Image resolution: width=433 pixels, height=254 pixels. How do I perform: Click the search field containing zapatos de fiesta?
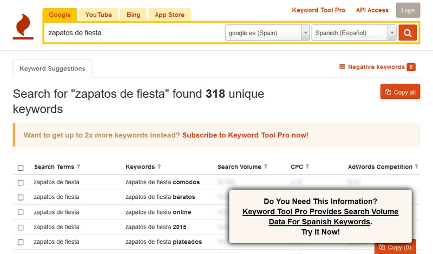[x=134, y=33]
